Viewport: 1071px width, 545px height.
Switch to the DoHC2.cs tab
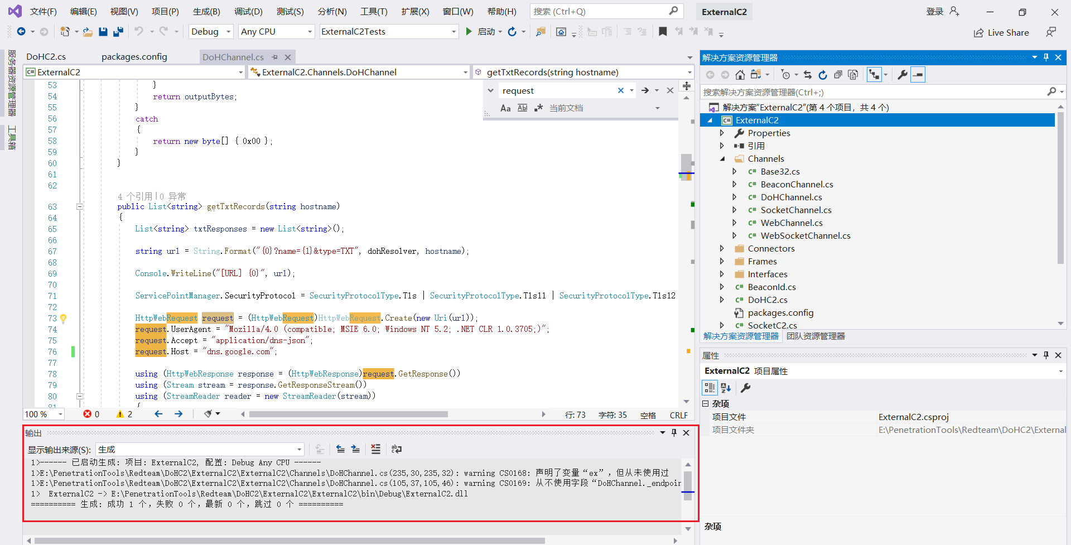tap(46, 57)
